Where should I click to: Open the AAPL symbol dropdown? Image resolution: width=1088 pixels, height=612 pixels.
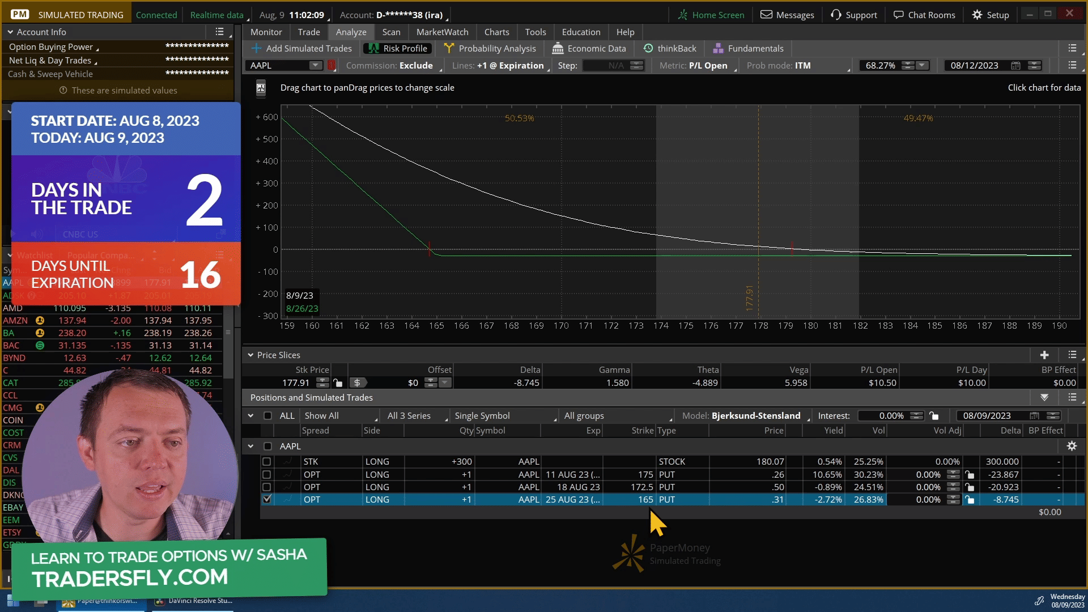point(315,66)
